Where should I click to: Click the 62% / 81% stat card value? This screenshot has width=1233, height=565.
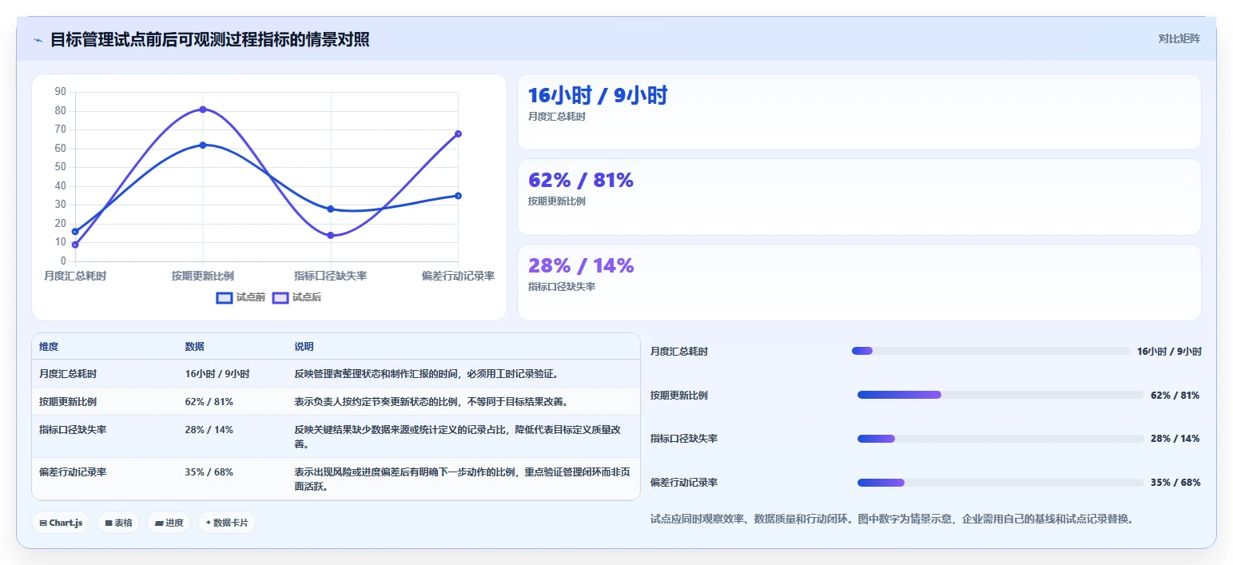[581, 181]
